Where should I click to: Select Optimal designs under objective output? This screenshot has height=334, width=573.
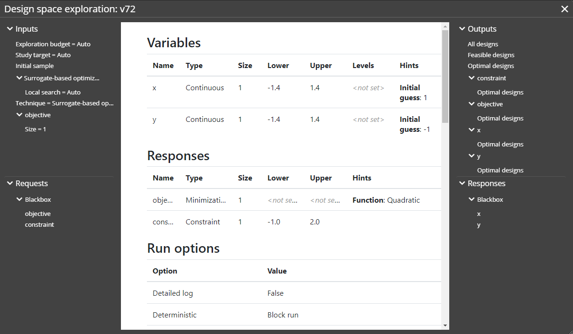(500, 118)
